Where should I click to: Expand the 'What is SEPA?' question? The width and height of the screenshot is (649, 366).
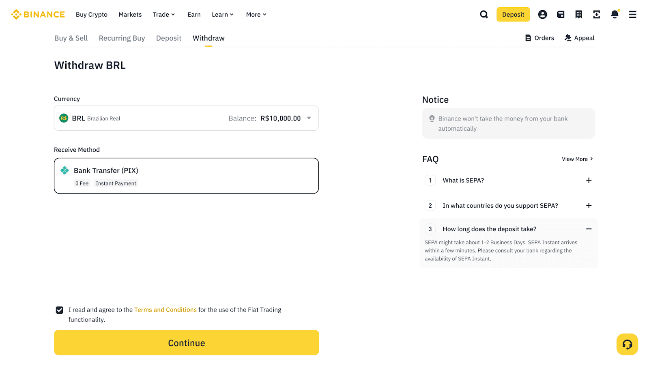589,181
